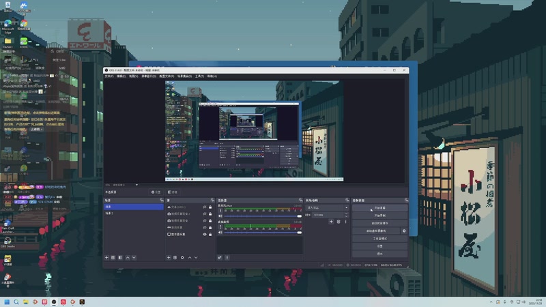
Task: Click the Exit button in Controls
Action: click(379, 254)
